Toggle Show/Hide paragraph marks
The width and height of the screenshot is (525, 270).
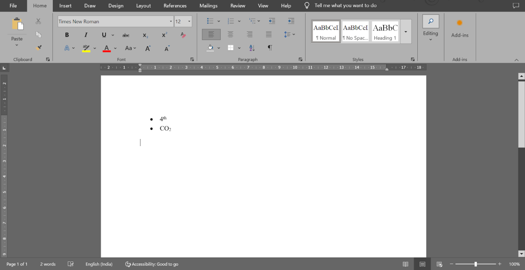point(270,48)
